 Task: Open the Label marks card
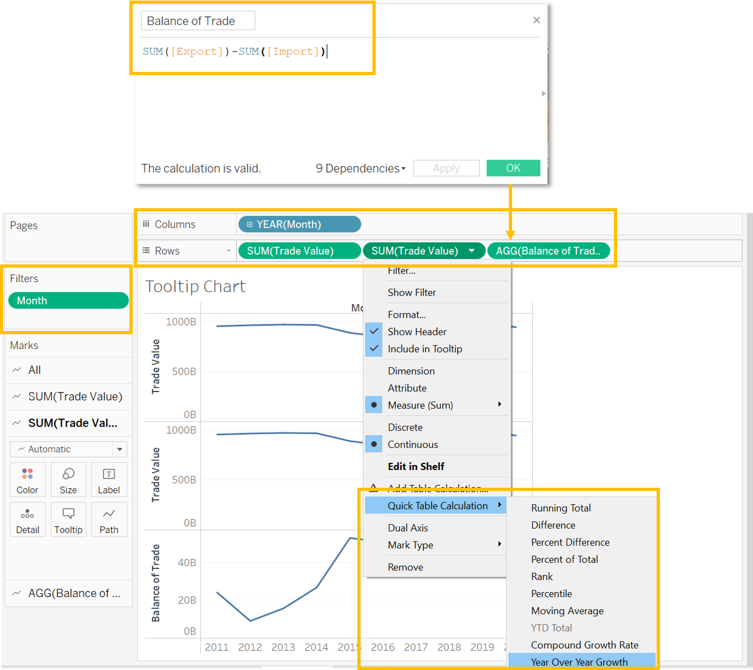click(109, 480)
